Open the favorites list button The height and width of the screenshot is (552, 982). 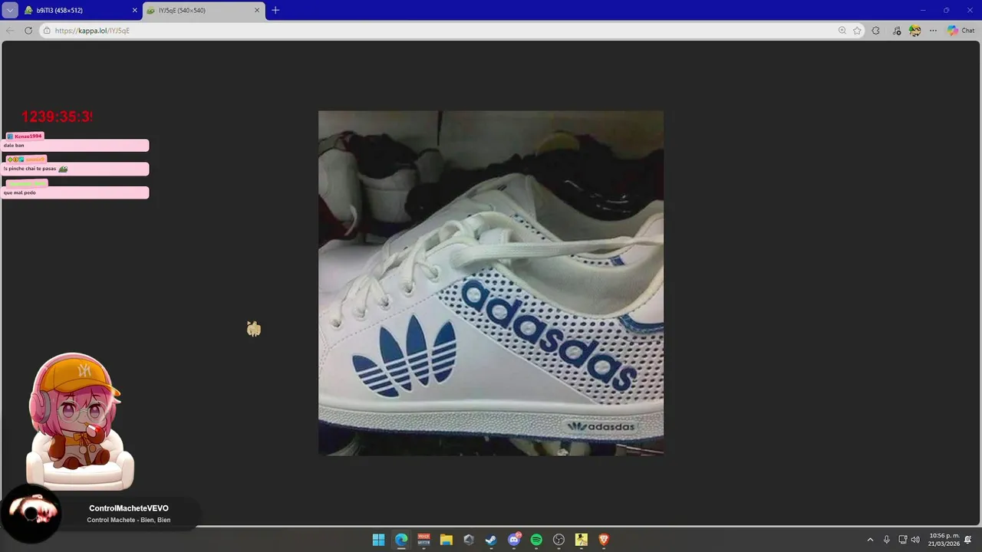pyautogui.click(x=897, y=31)
